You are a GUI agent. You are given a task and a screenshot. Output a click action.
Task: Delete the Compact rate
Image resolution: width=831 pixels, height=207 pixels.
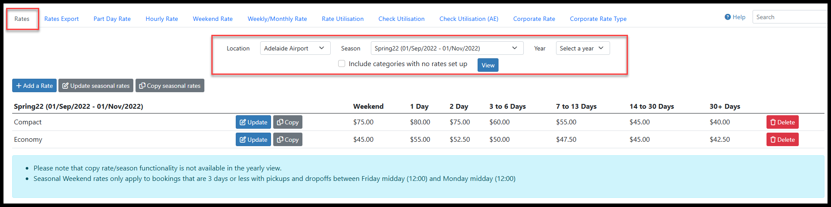(782, 122)
